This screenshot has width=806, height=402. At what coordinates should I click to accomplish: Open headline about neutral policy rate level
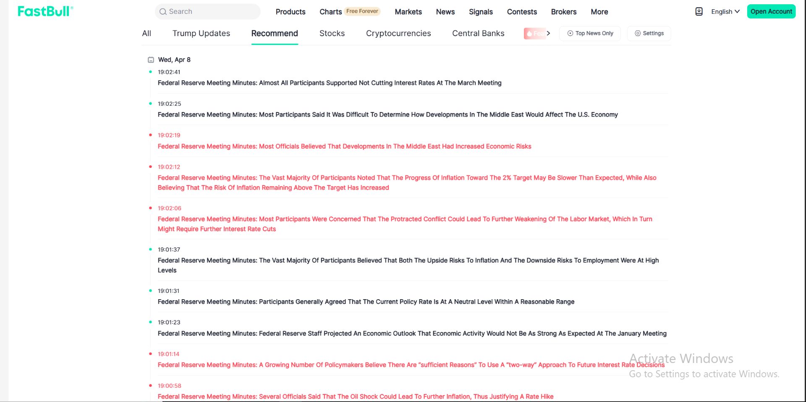coord(366,302)
